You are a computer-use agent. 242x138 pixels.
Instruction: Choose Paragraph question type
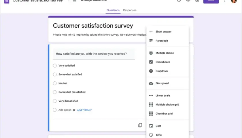[168, 41]
